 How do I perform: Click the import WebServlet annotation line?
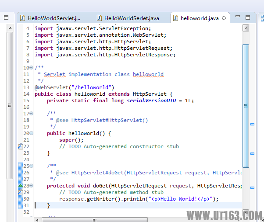click(100, 35)
